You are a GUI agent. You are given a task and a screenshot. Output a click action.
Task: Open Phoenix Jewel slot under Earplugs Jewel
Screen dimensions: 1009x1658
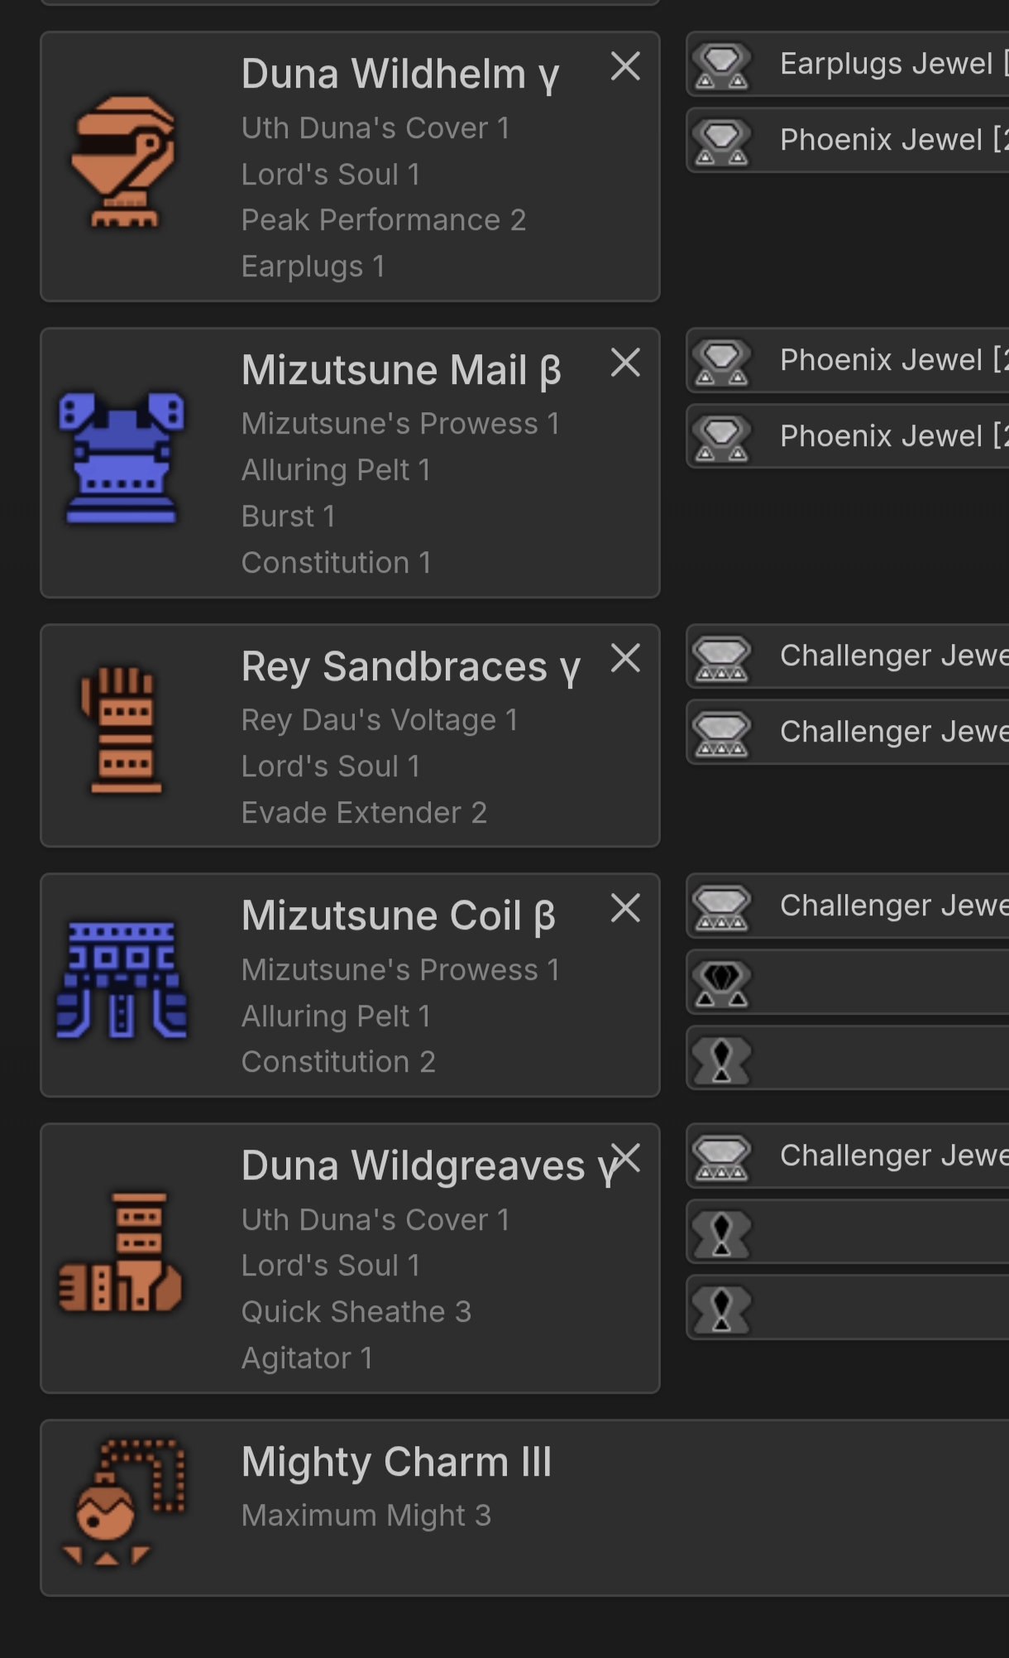tap(848, 140)
